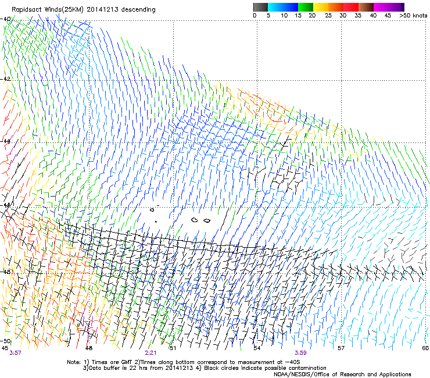
Task: Click the green 15-20 knots legend swatch
Action: [306, 7]
